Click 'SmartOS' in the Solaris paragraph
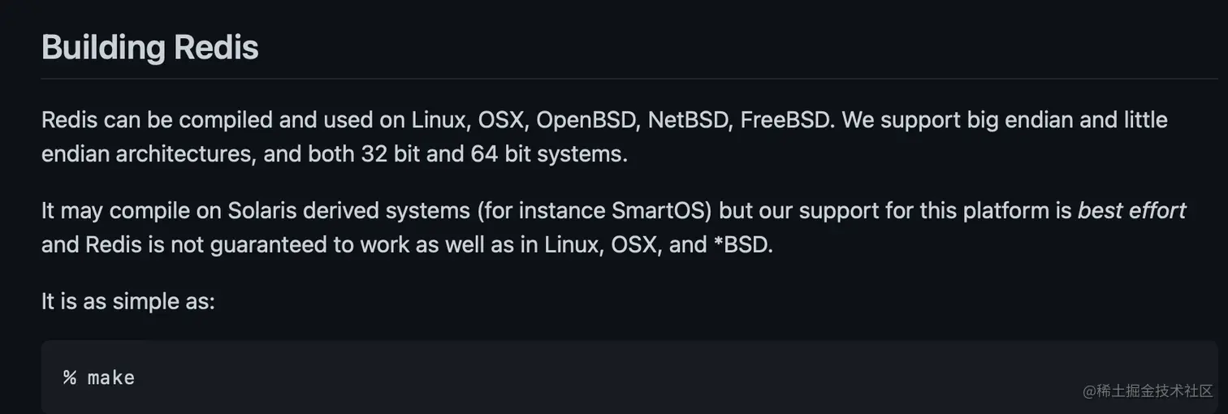 660,211
